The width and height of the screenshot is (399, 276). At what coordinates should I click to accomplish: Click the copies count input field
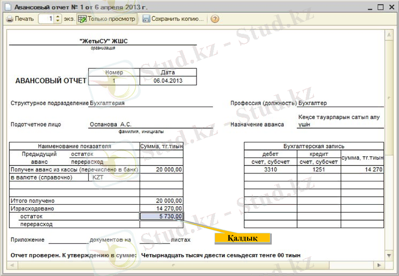tap(46, 19)
